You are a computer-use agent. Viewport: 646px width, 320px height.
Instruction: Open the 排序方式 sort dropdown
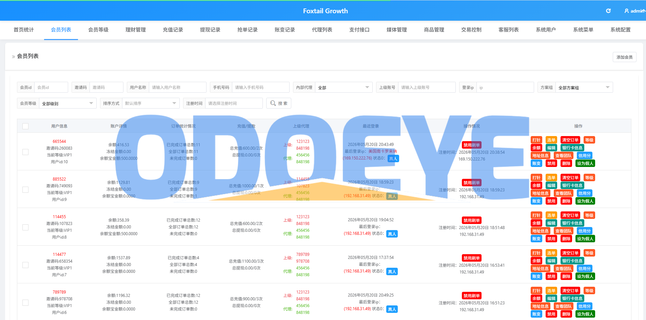tap(151, 103)
